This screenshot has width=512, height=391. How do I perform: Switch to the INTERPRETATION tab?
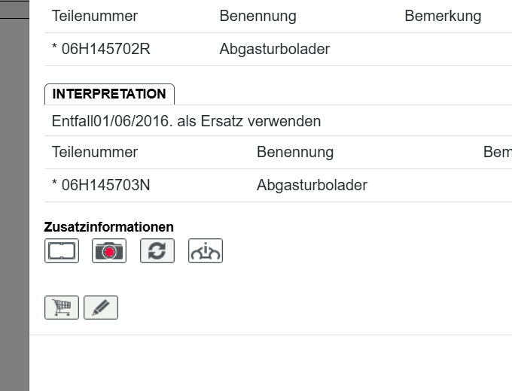(109, 94)
